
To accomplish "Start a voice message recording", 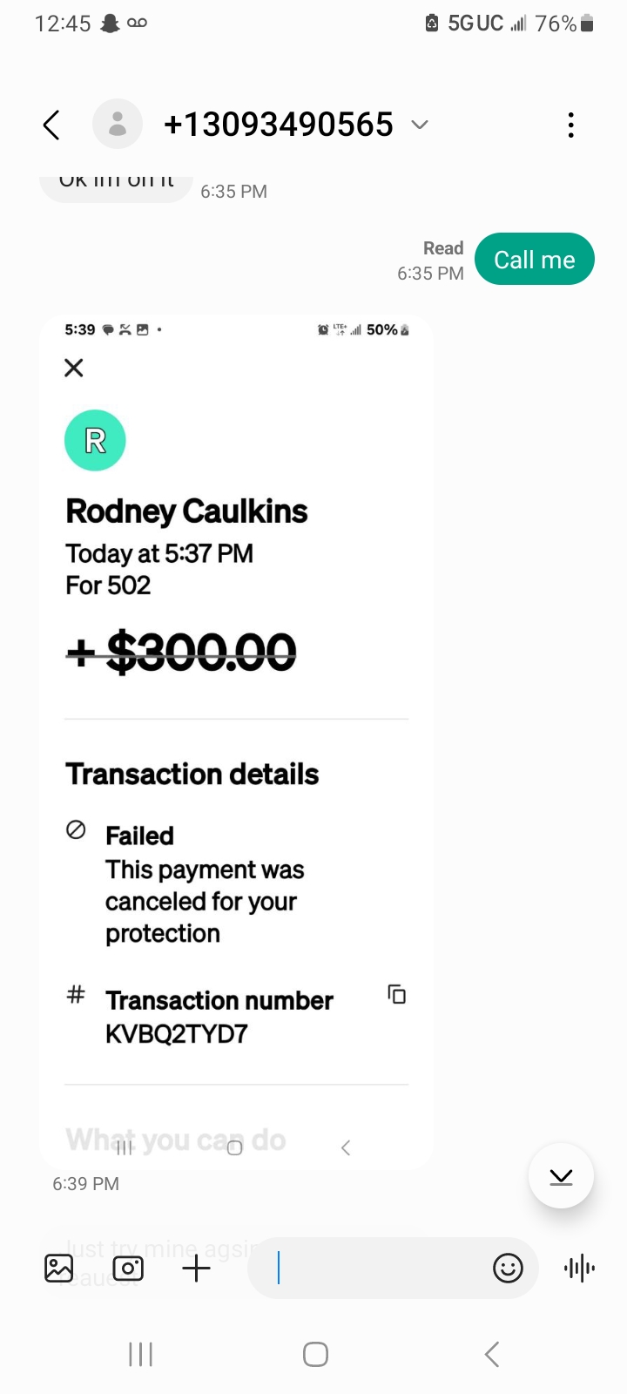I will click(579, 1269).
